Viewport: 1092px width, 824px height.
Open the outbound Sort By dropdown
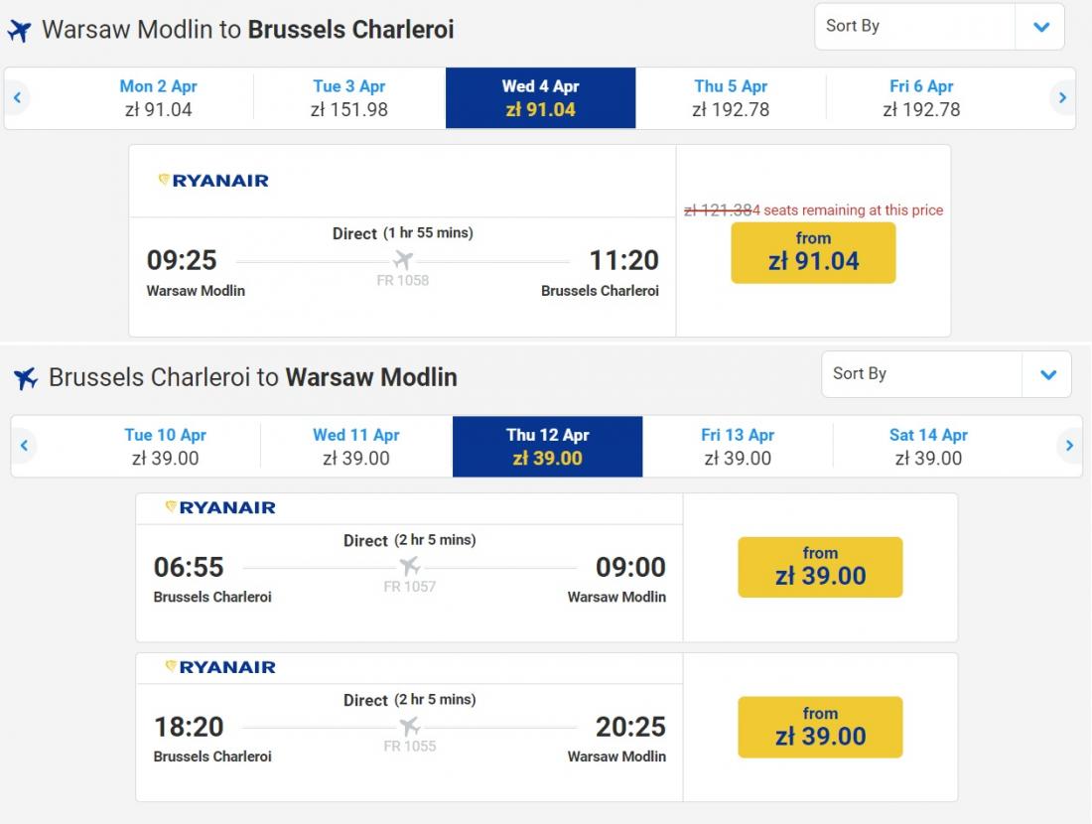tap(913, 27)
